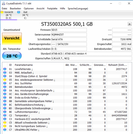This screenshot has width=133, height=134.
Task: Select the Gut C: disk tab
Action: [25, 15]
